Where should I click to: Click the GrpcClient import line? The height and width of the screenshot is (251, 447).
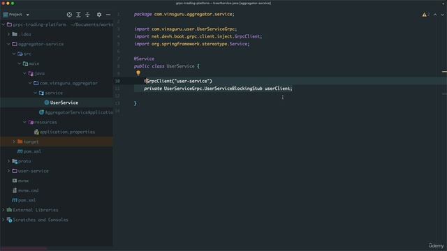coord(198,36)
